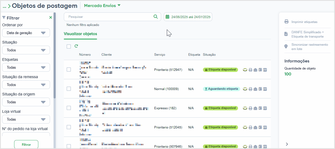Check the box for Expresso (182) row
This screenshot has width=335, height=149.
[x=69, y=108]
